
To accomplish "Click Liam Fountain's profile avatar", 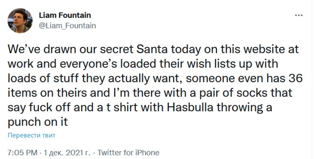I will coord(19,20).
